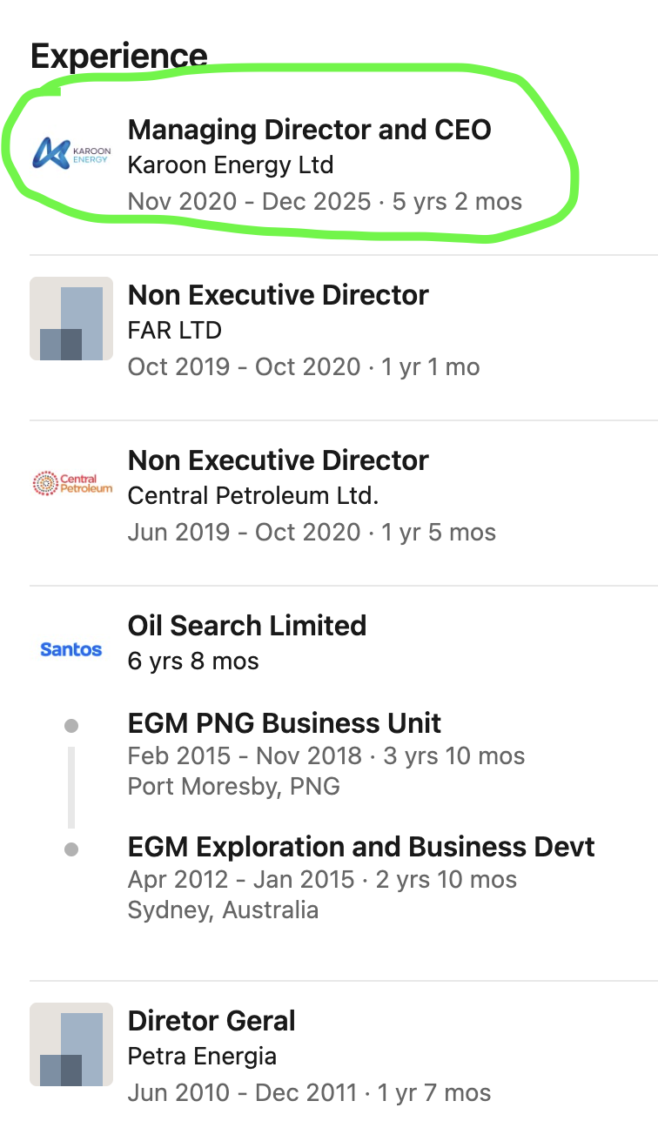
Task: Open the Diretor Geral position title
Action: 211,1021
